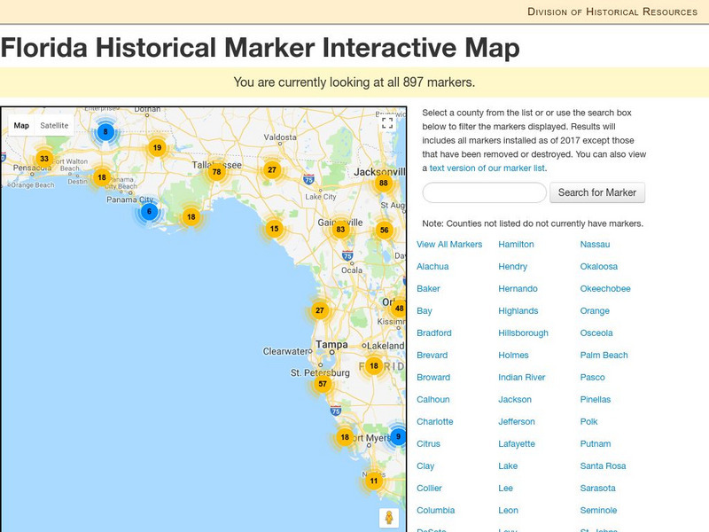Select Alachua county
Image resolution: width=709 pixels, height=532 pixels.
(432, 267)
